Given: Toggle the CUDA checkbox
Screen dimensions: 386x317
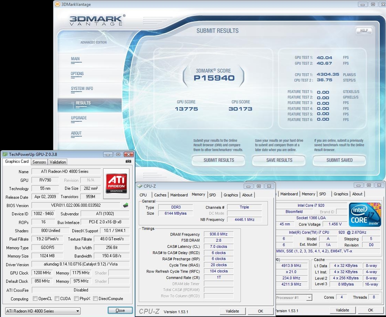Looking at the screenshot, I should point(57,299).
